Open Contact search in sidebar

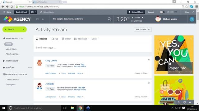pos(12,80)
